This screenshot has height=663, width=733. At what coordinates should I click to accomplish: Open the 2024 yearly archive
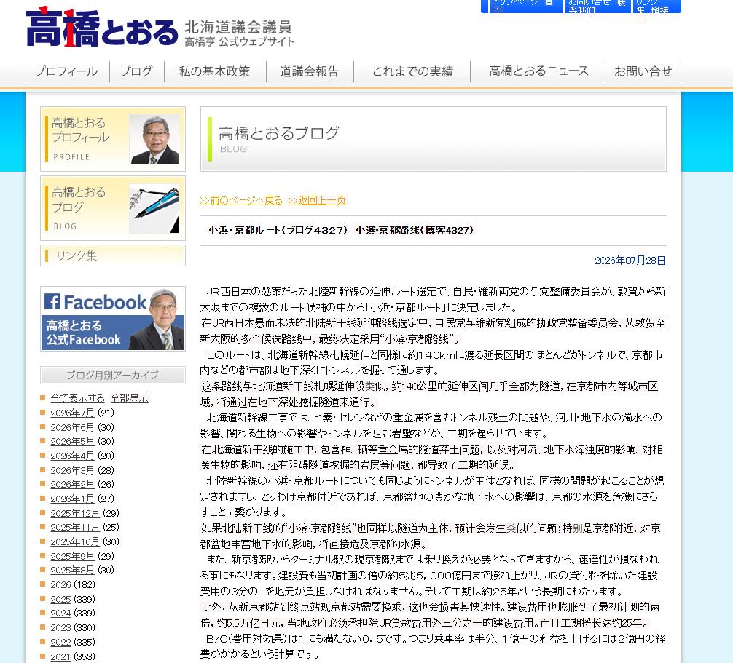pos(60,613)
